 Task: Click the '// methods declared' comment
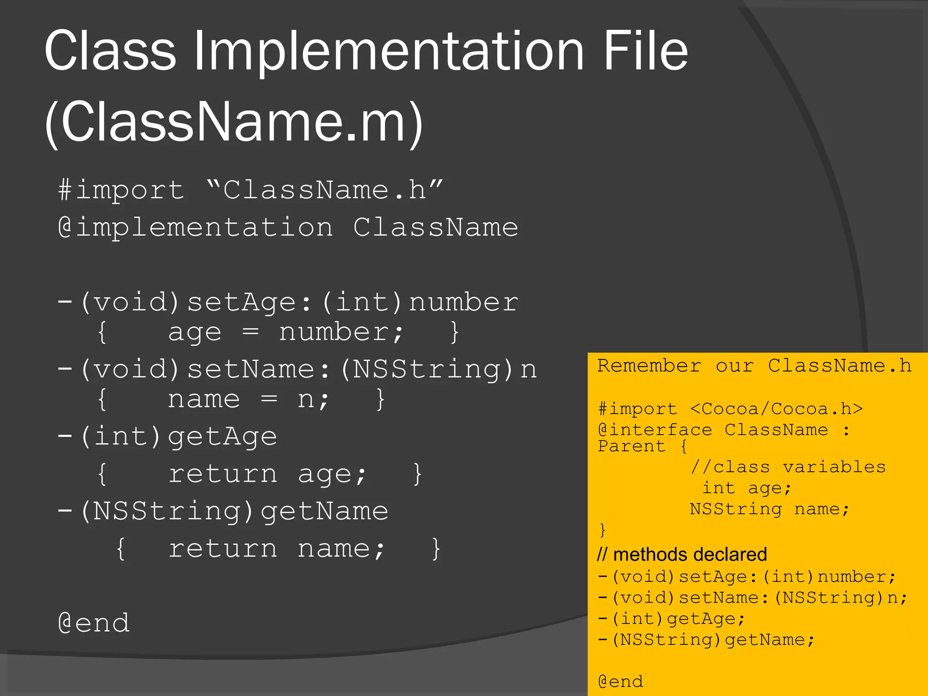pyautogui.click(x=682, y=555)
